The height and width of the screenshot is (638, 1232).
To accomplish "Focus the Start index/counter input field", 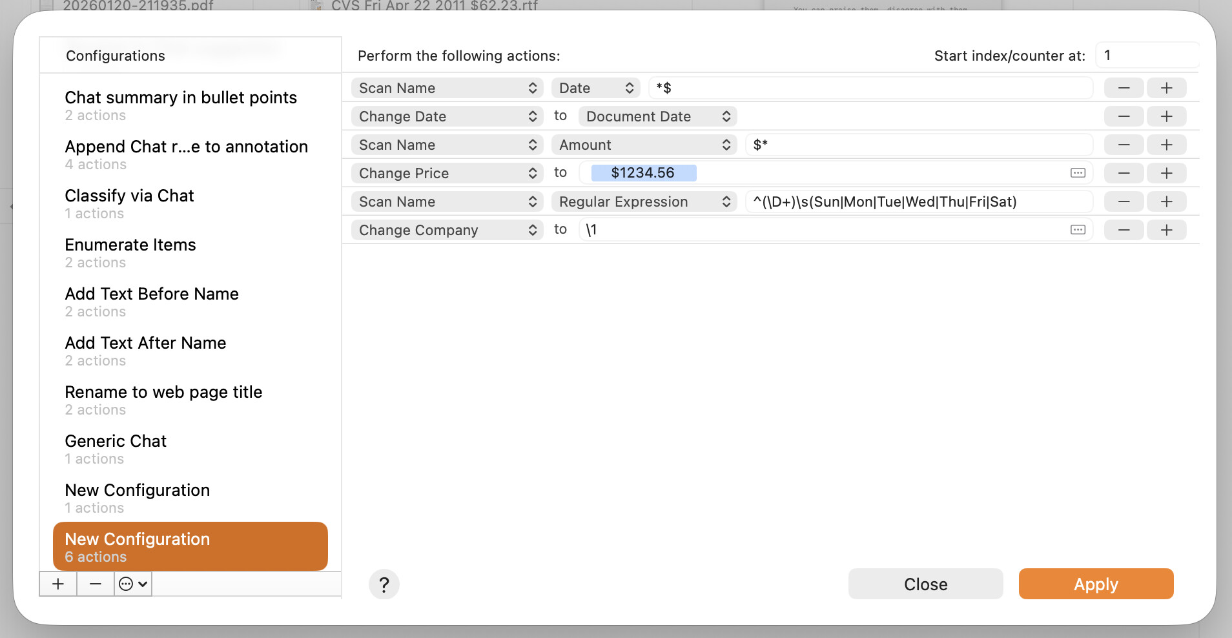I will point(1147,56).
